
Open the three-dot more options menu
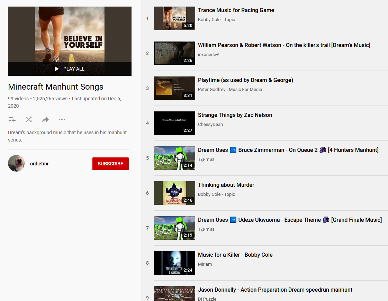click(x=62, y=119)
